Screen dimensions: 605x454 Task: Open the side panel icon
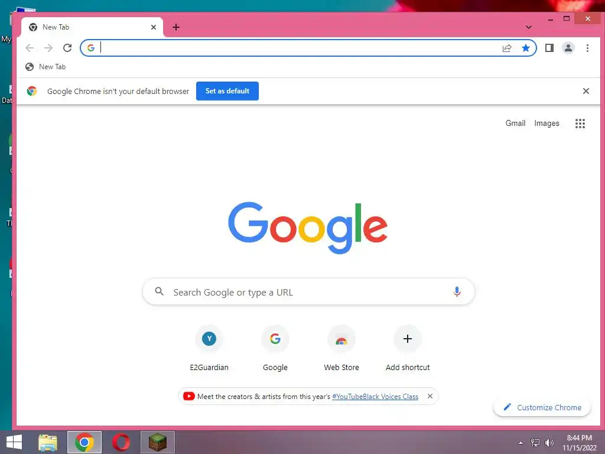549,48
